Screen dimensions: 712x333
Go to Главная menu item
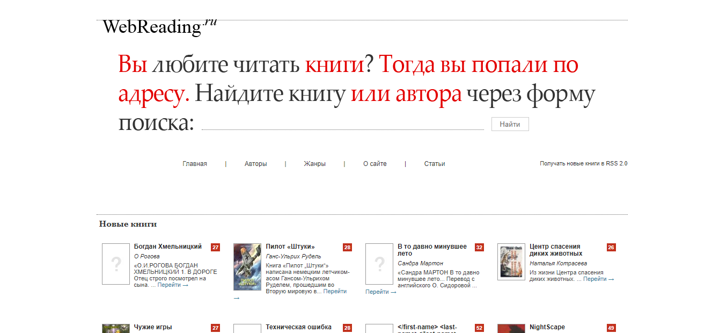[x=195, y=164]
